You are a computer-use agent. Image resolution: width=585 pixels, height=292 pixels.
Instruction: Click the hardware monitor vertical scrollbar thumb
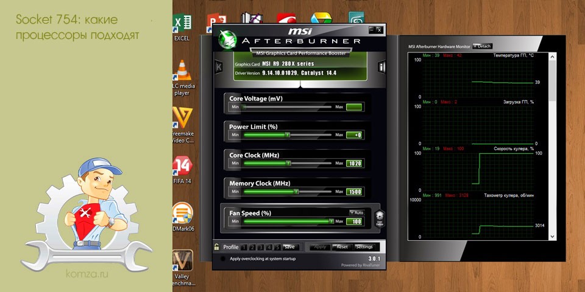[x=553, y=80]
